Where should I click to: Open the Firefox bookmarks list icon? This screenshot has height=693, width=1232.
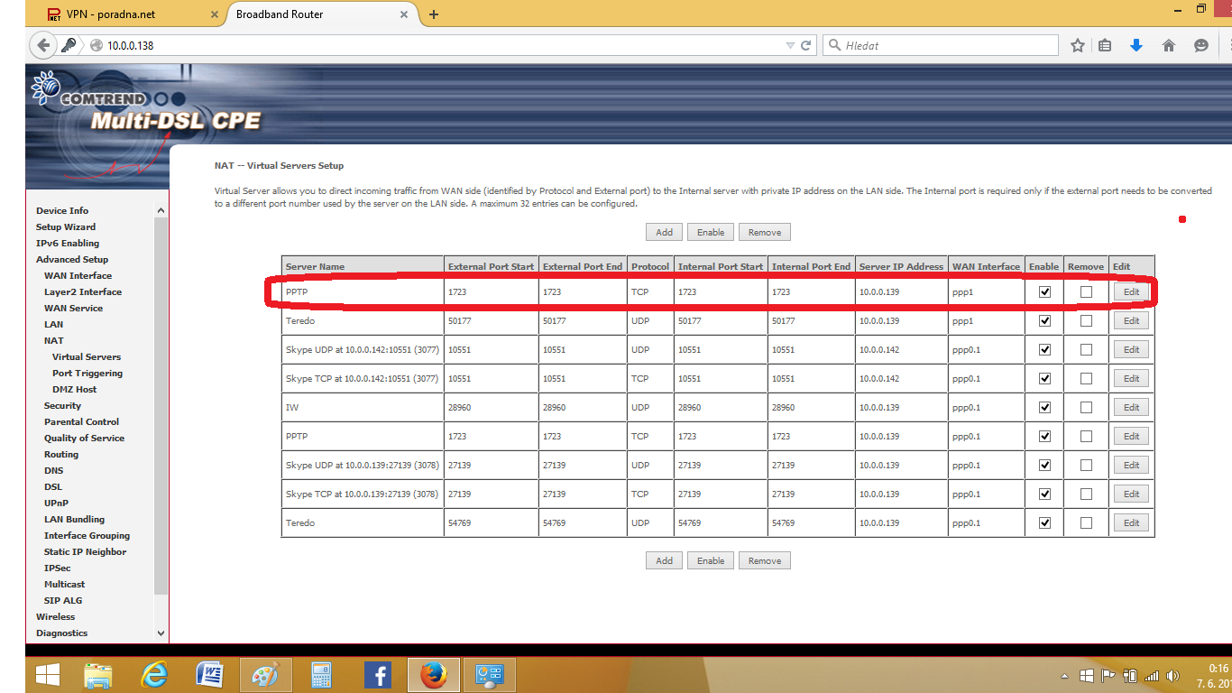1105,45
